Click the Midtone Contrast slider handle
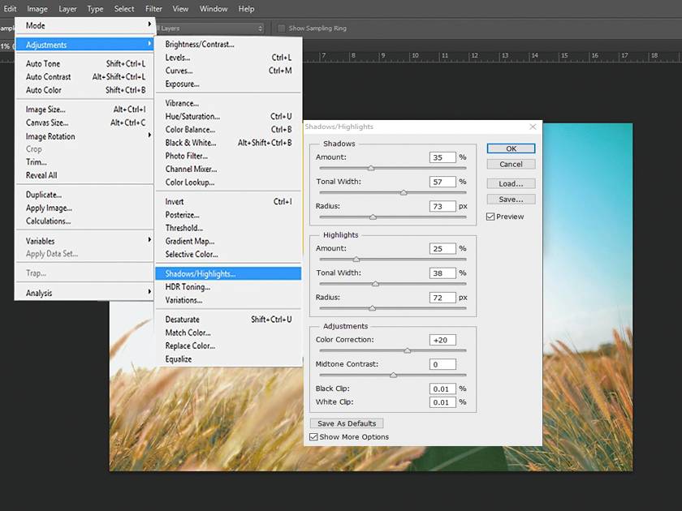 [x=393, y=375]
